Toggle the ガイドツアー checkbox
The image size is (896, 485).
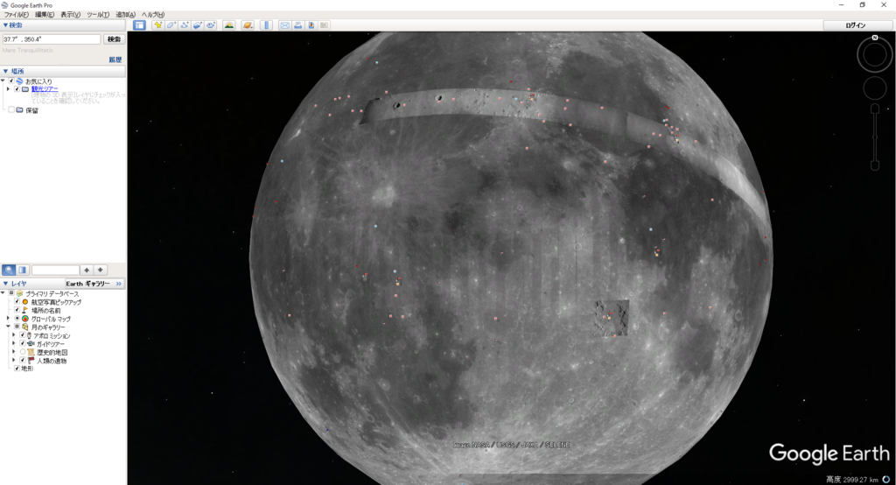(x=23, y=344)
